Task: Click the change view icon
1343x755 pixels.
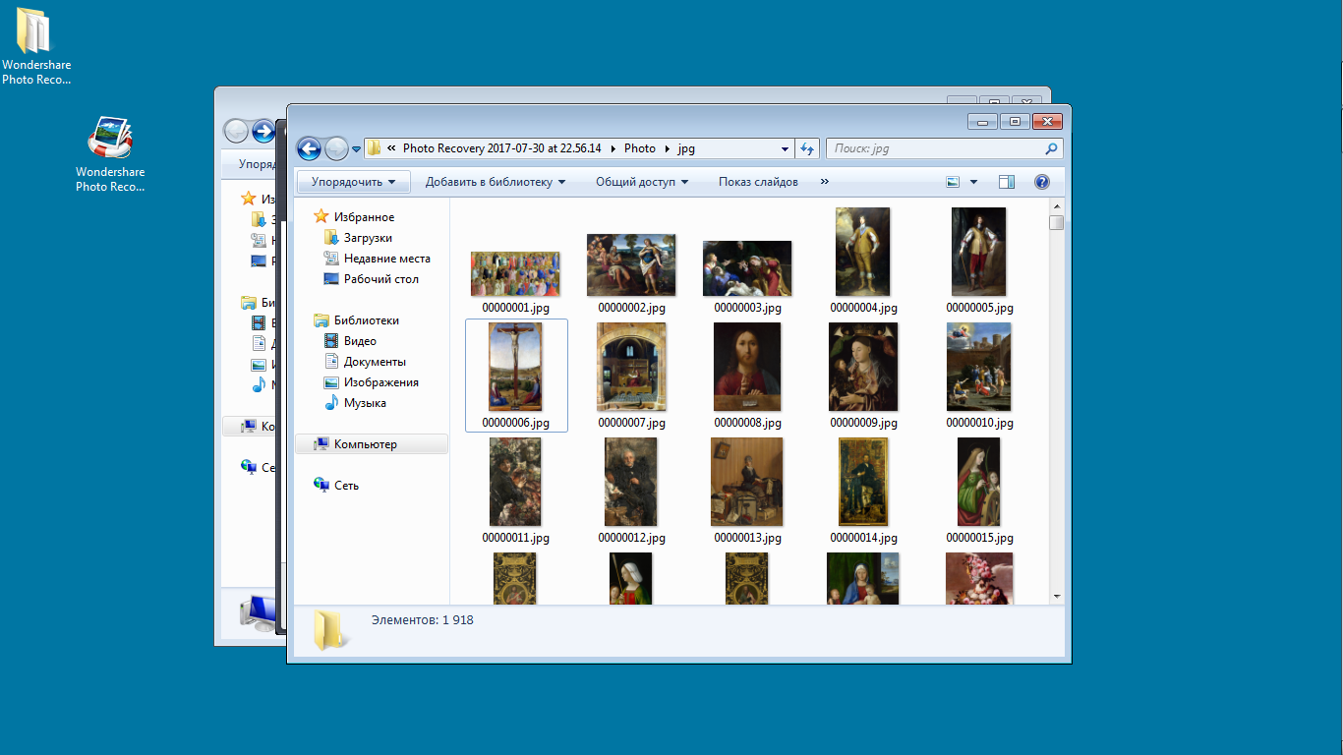Action: click(952, 182)
